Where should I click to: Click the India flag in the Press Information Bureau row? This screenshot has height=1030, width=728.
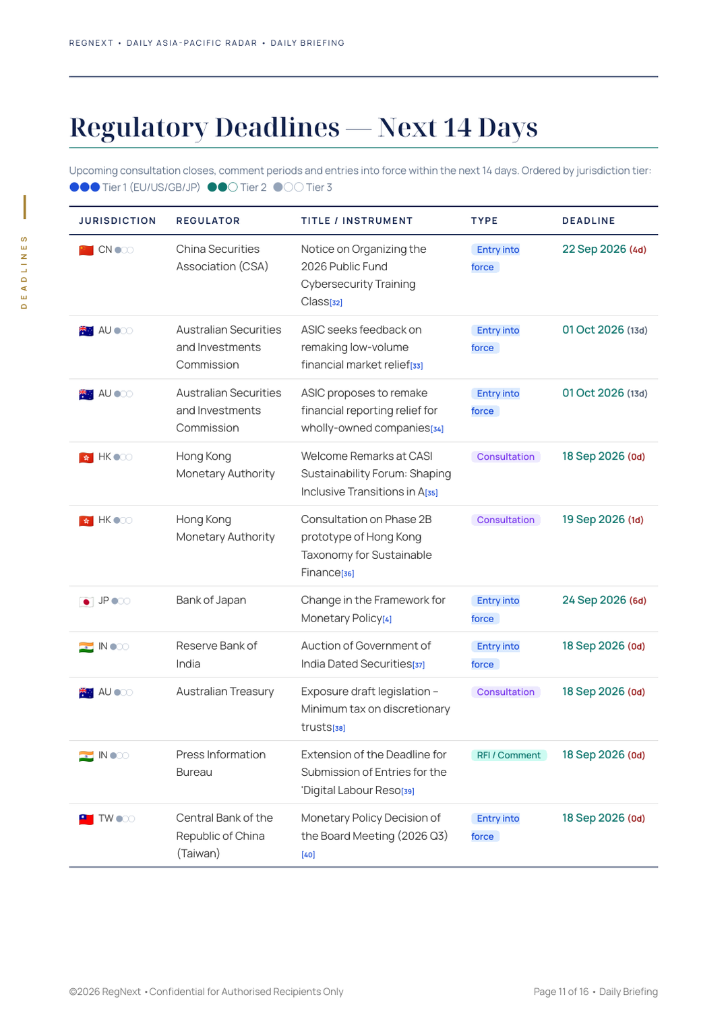86,756
